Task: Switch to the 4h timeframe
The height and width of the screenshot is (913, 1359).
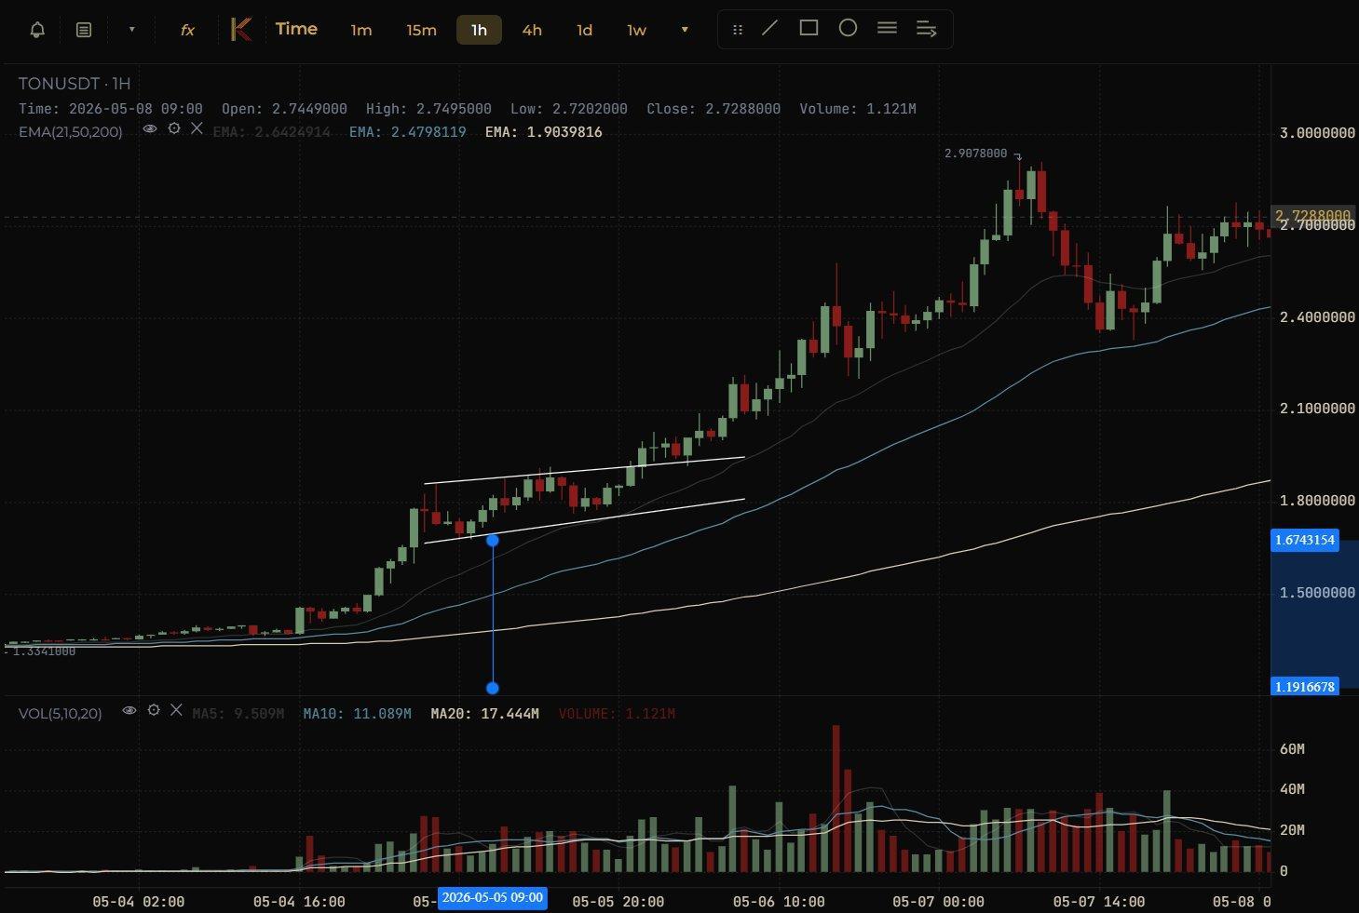Action: point(532,30)
